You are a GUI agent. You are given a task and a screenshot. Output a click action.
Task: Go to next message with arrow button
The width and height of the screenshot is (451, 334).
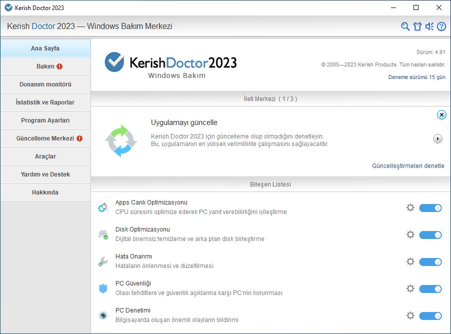(x=437, y=138)
